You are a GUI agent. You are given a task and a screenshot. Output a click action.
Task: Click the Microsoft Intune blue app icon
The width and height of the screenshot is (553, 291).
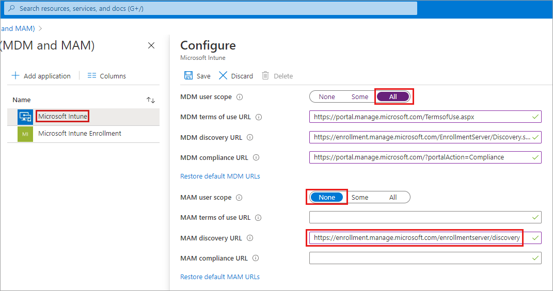[25, 117]
